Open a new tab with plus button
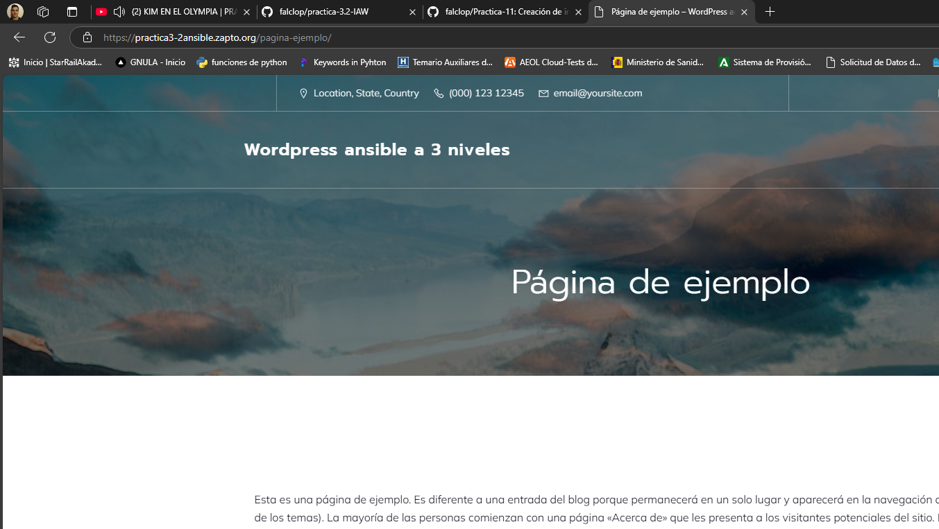The width and height of the screenshot is (939, 529). point(770,12)
